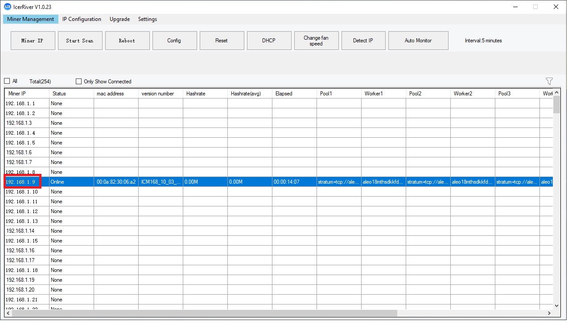Viewport: 568px width, 329px height.
Task: Select the row for 192.168.1.14
Action: tap(279, 231)
